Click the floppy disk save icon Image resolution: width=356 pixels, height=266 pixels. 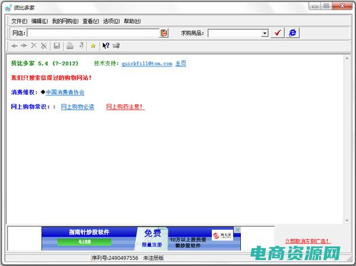click(x=57, y=46)
